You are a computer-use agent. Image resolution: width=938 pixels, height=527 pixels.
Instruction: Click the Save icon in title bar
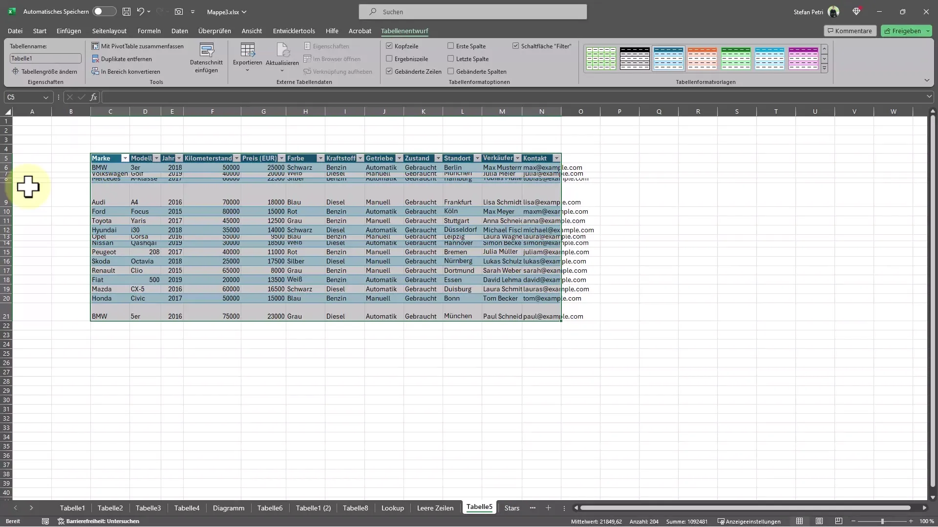point(127,12)
